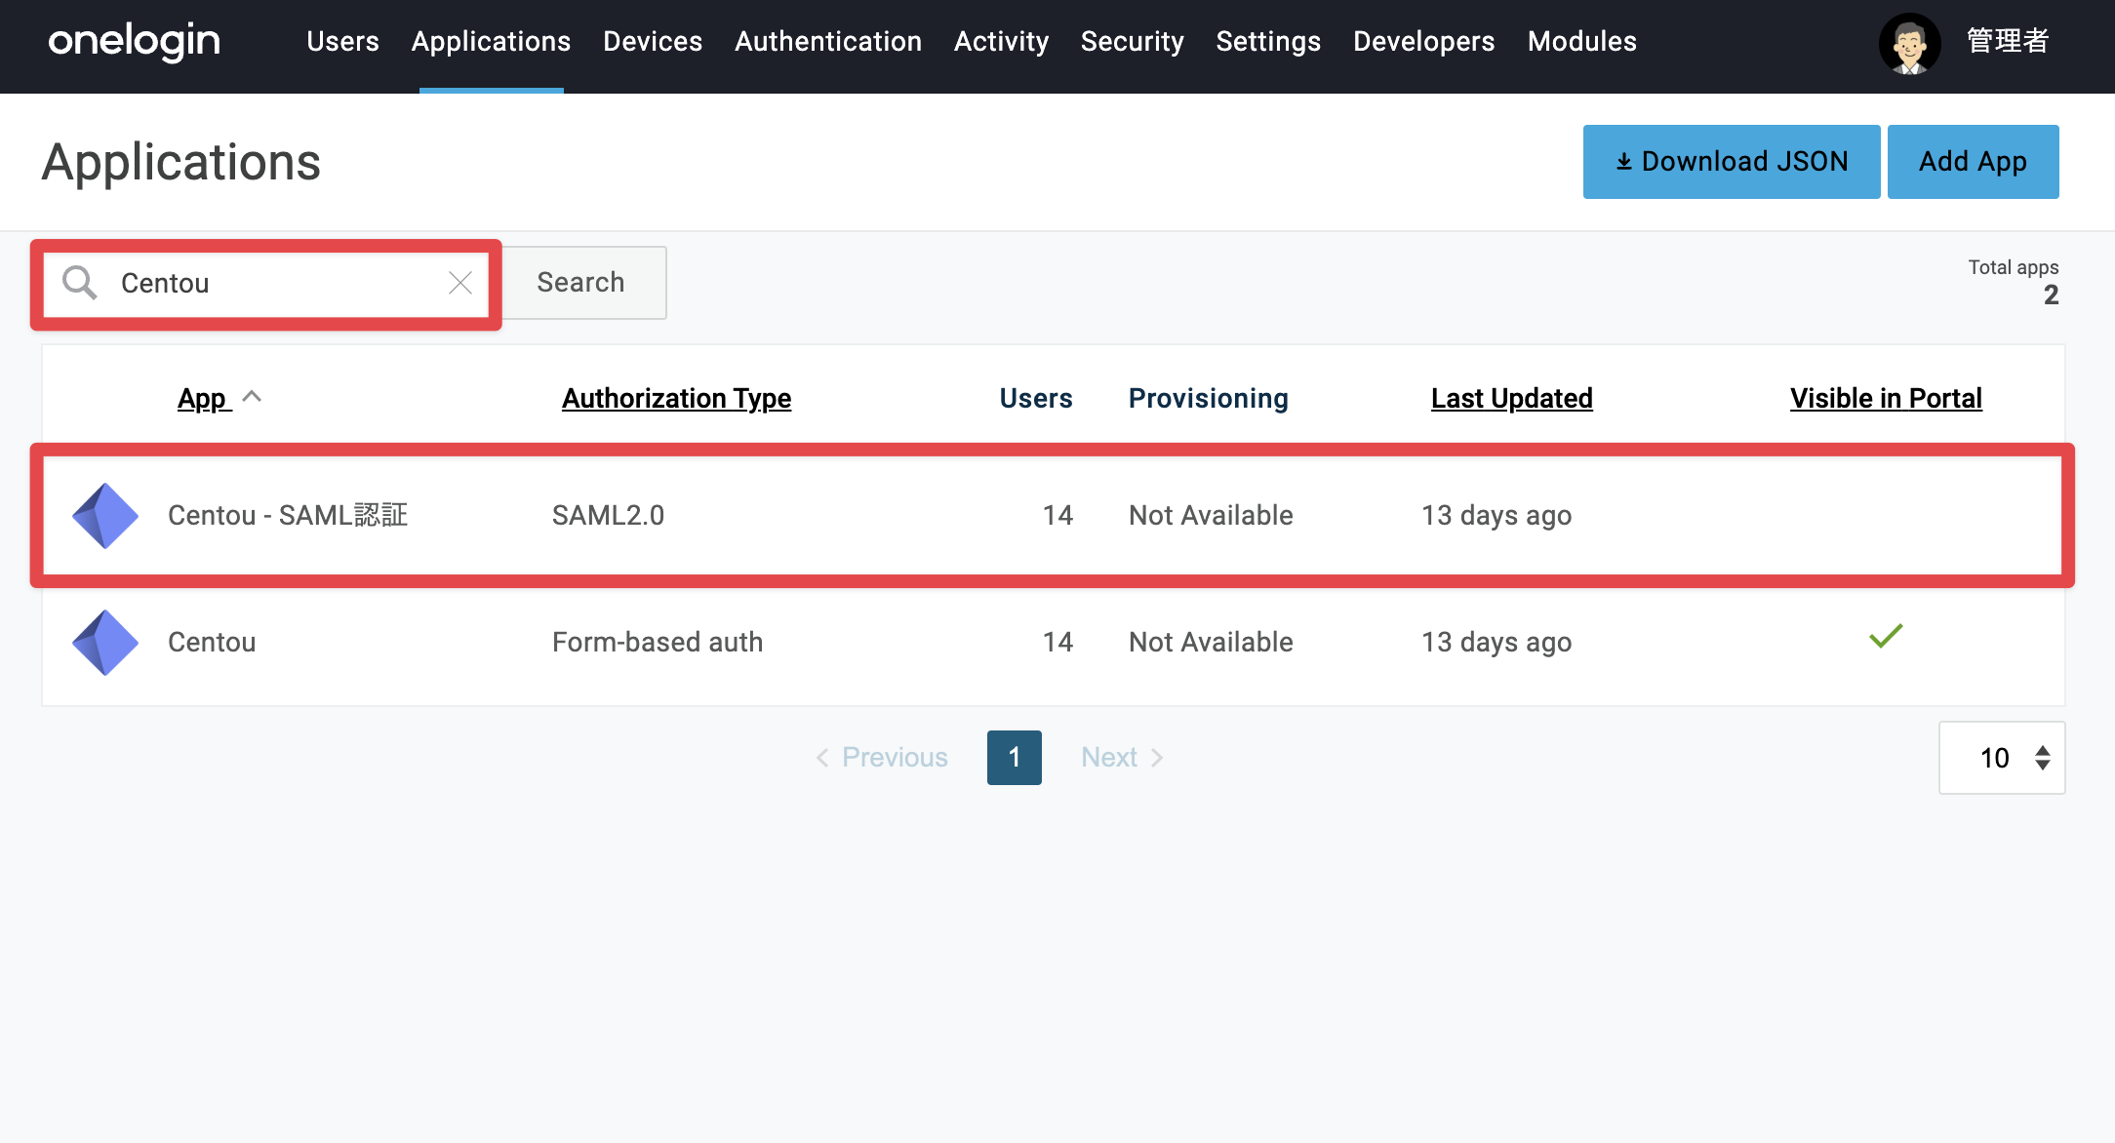The width and height of the screenshot is (2115, 1143).
Task: Sort by App column
Action: coord(202,398)
